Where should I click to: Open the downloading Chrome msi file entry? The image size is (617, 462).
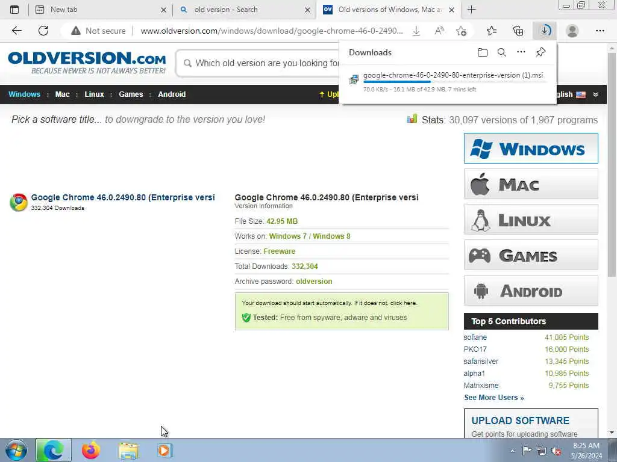tap(453, 75)
